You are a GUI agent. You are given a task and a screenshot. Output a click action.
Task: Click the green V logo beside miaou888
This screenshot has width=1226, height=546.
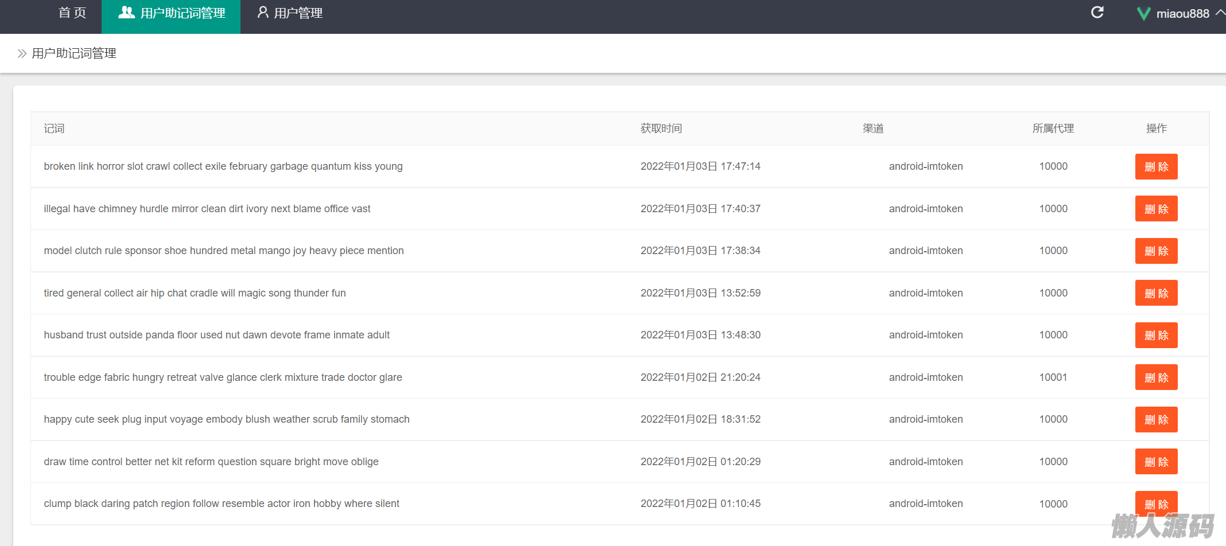click(x=1143, y=14)
